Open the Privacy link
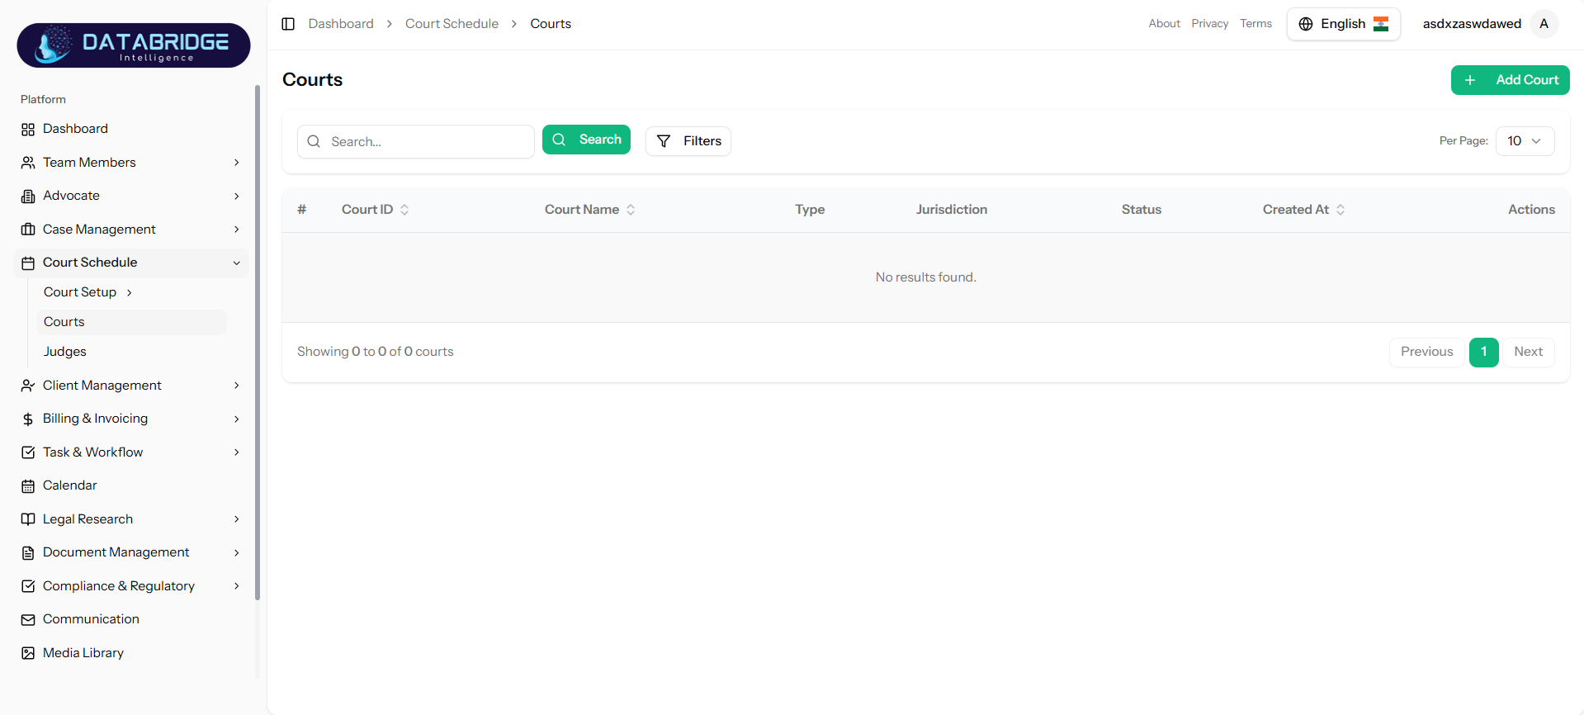The image size is (1584, 715). coord(1209,24)
